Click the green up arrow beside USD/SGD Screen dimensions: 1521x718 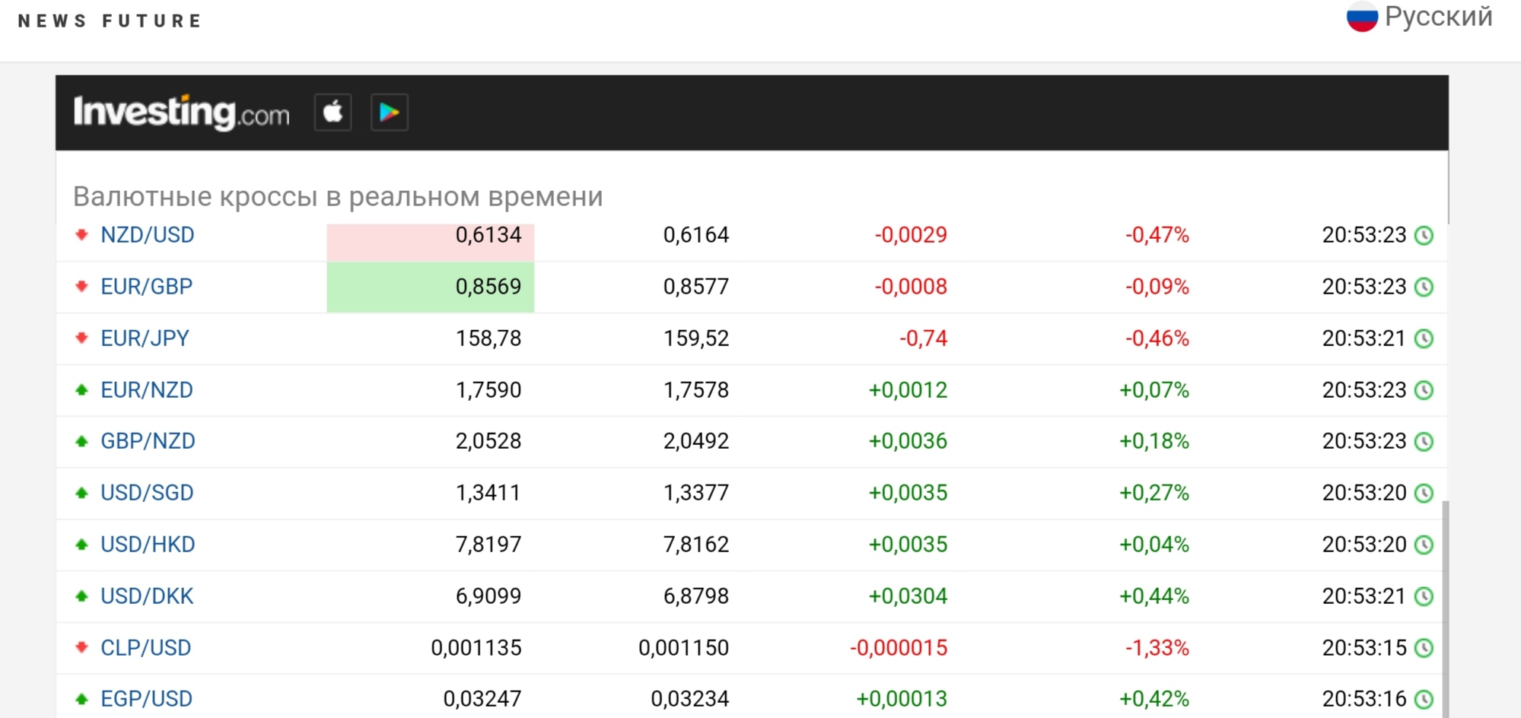pyautogui.click(x=81, y=492)
